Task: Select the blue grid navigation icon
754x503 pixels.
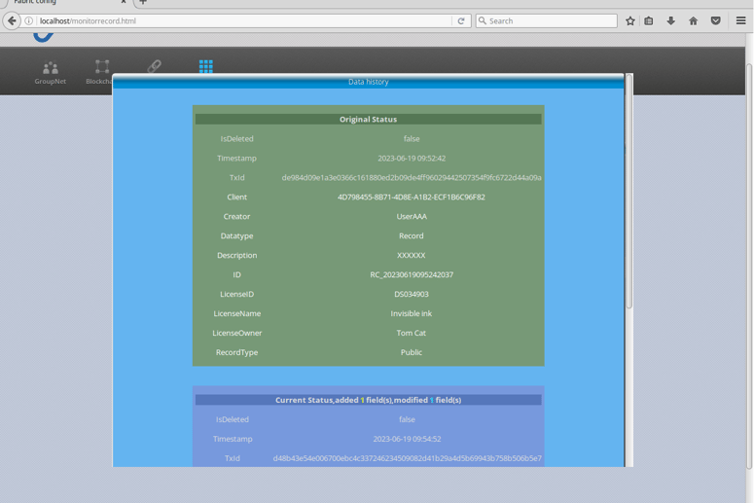Action: pyautogui.click(x=206, y=66)
